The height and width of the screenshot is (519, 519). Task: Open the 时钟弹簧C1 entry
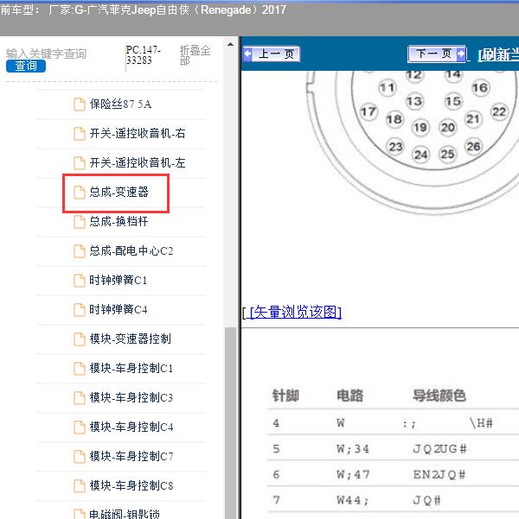(118, 281)
